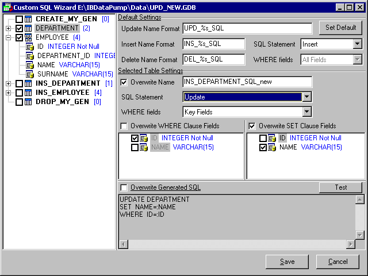Enable Overwrite Generated SQL checkbox

[124, 187]
